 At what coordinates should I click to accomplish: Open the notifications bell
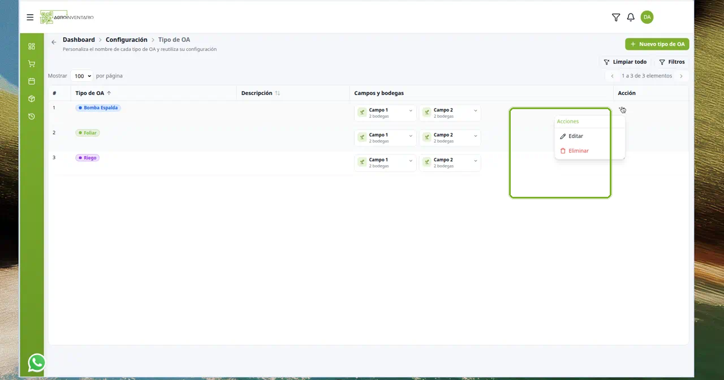(x=631, y=18)
